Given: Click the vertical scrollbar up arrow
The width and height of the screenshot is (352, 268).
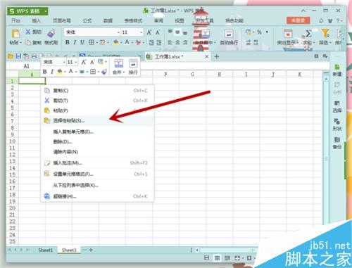Looking at the screenshot, I should 326,79.
